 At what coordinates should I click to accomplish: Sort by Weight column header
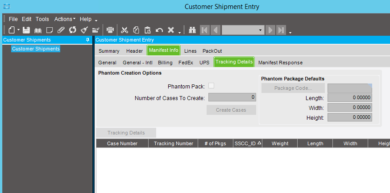[x=280, y=143]
